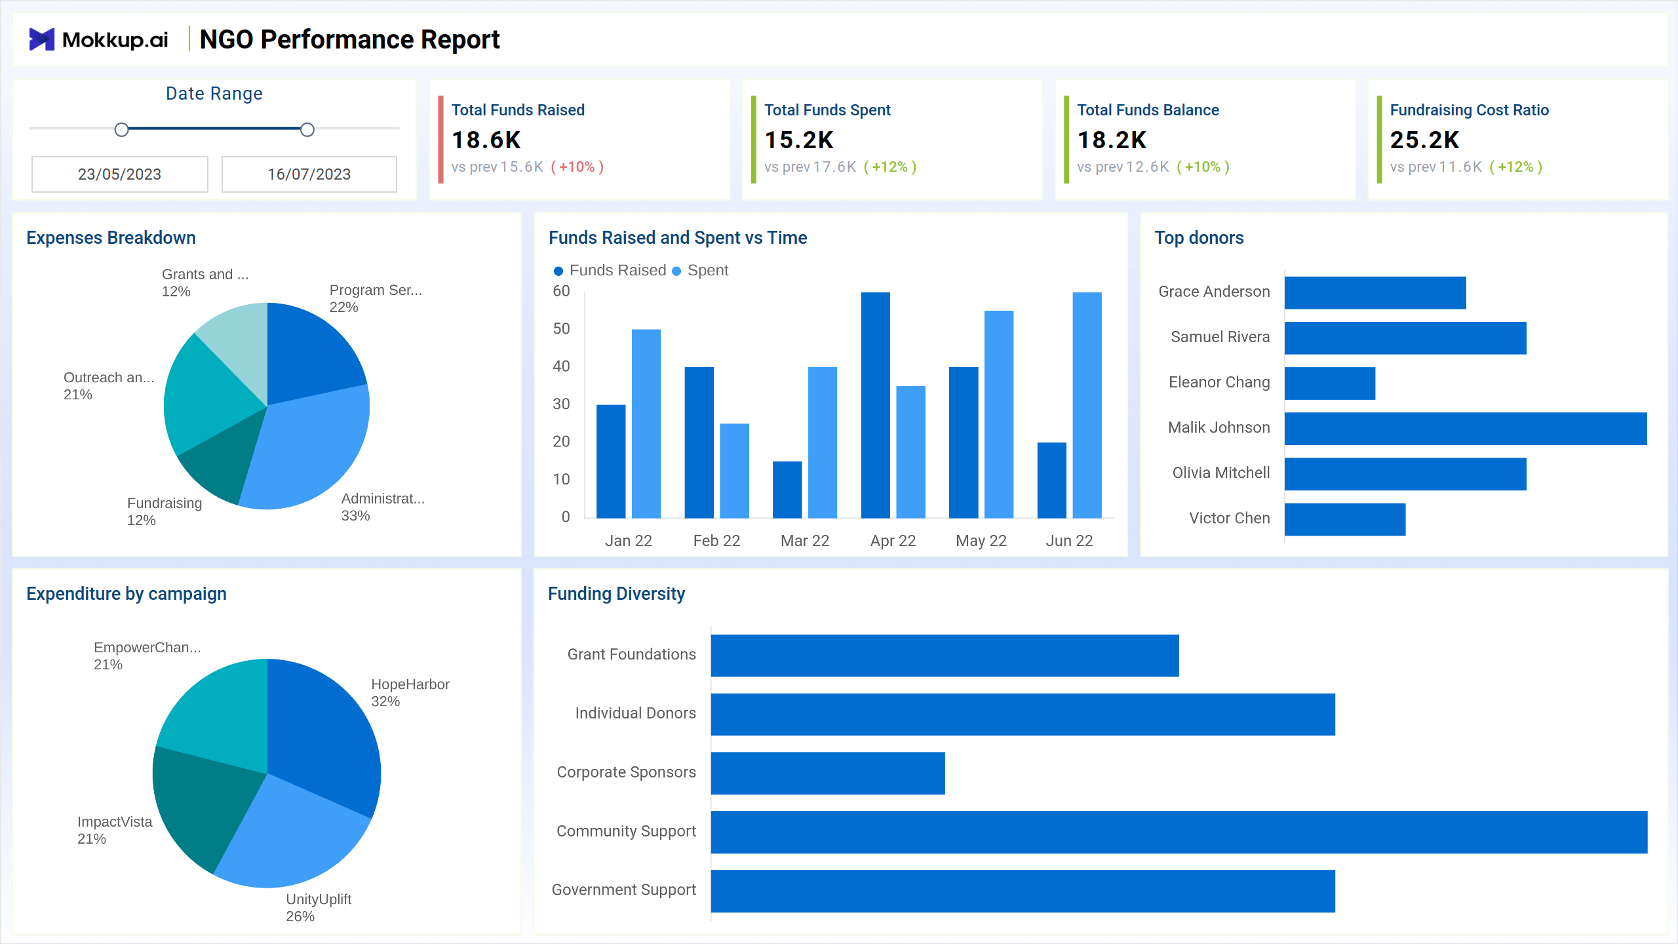Click the Jun 22 Spent bar
The height and width of the screenshot is (944, 1678).
(x=1087, y=405)
